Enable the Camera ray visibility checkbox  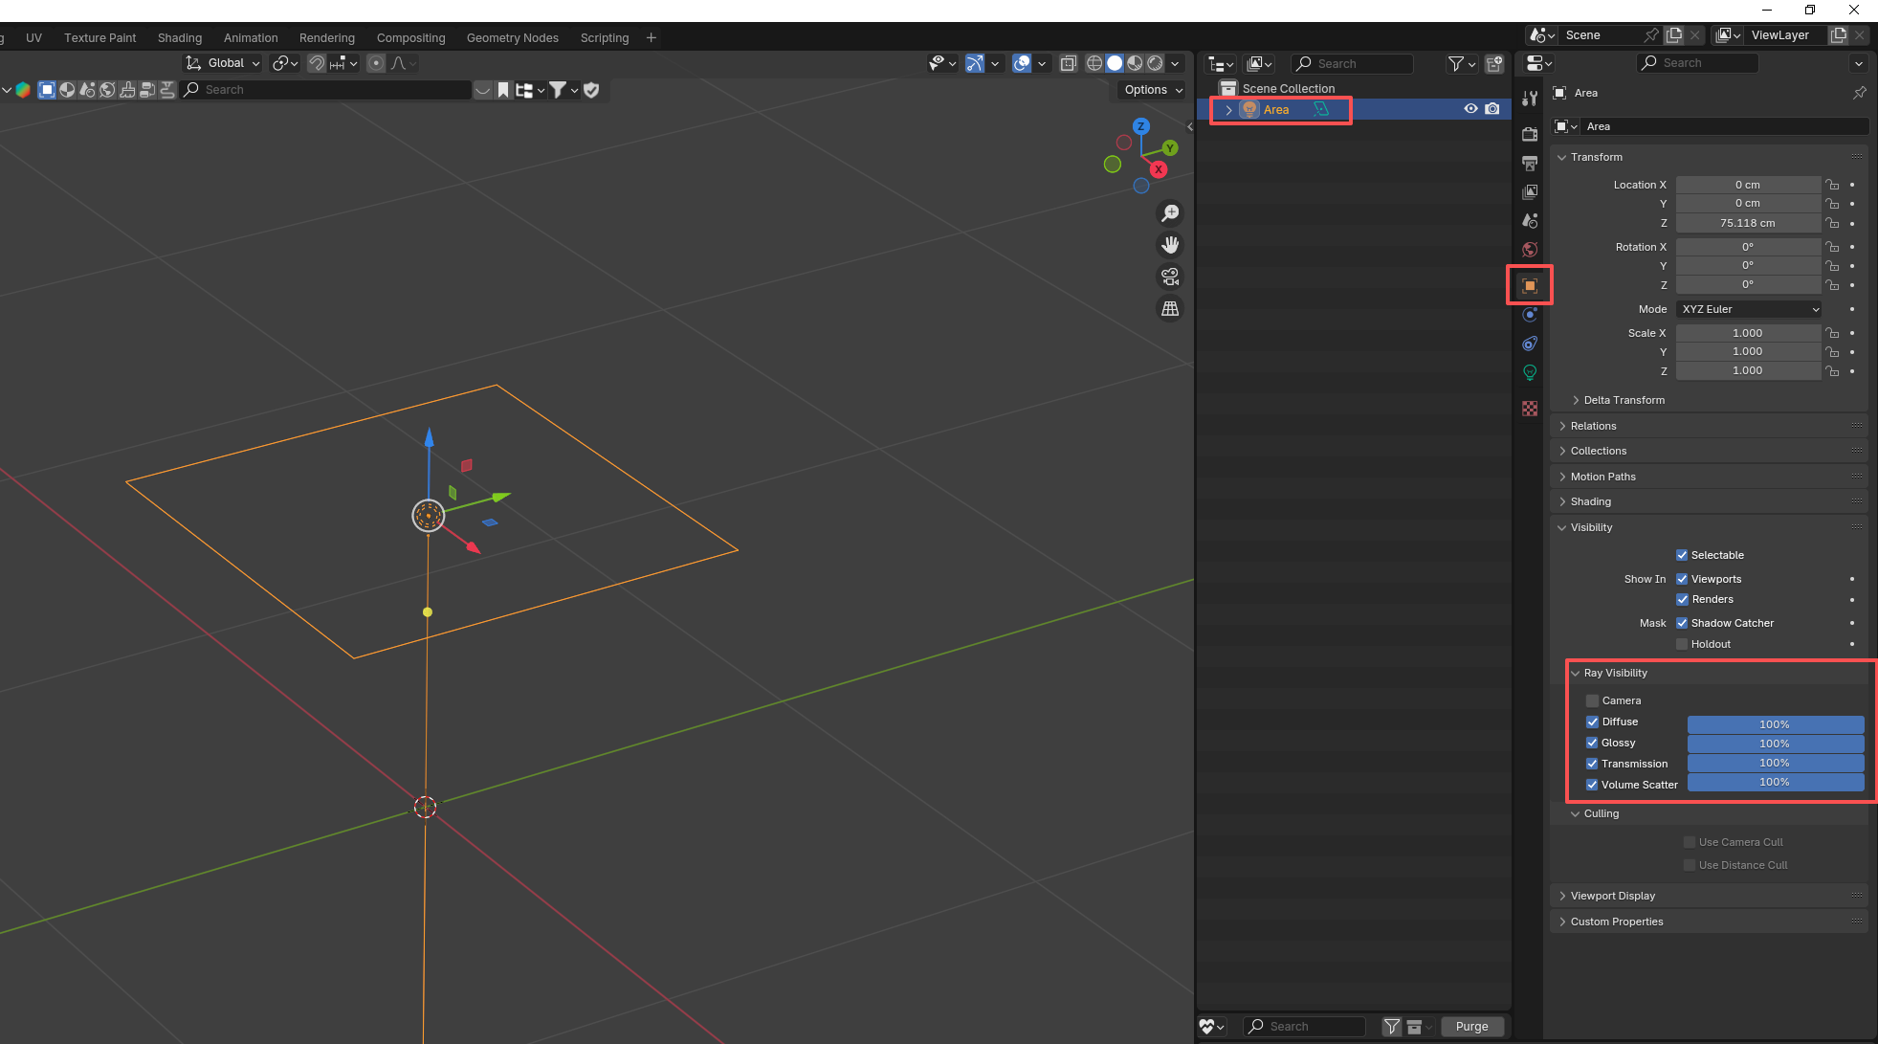point(1592,700)
